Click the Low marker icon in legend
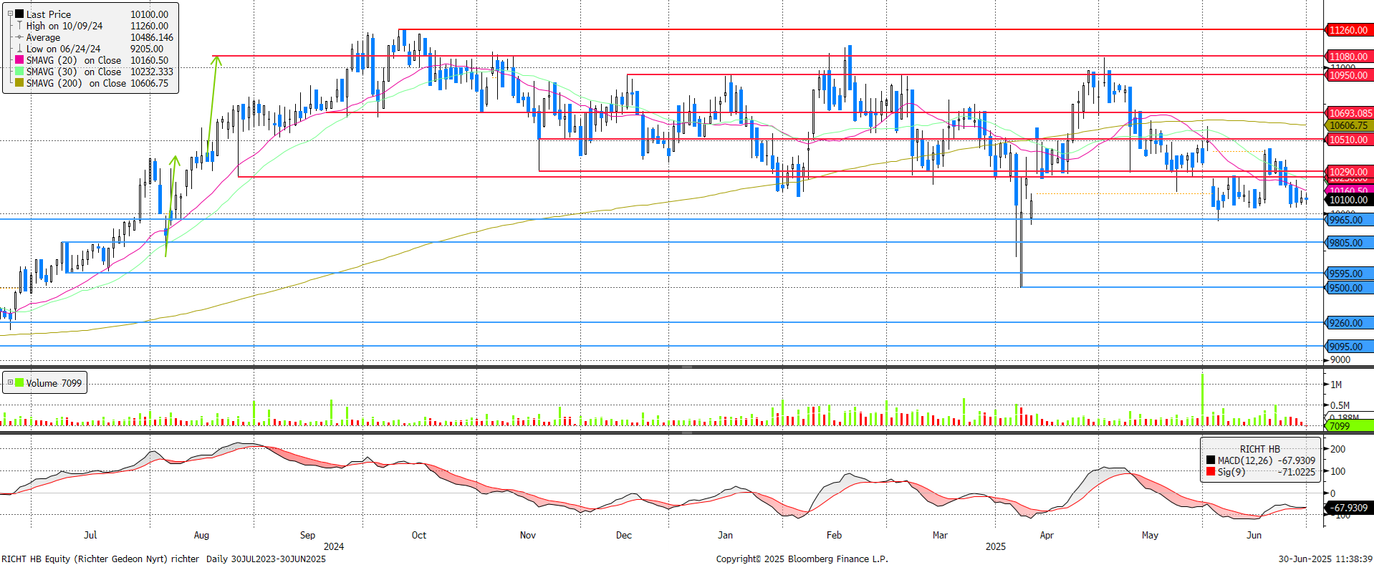 click(19, 49)
